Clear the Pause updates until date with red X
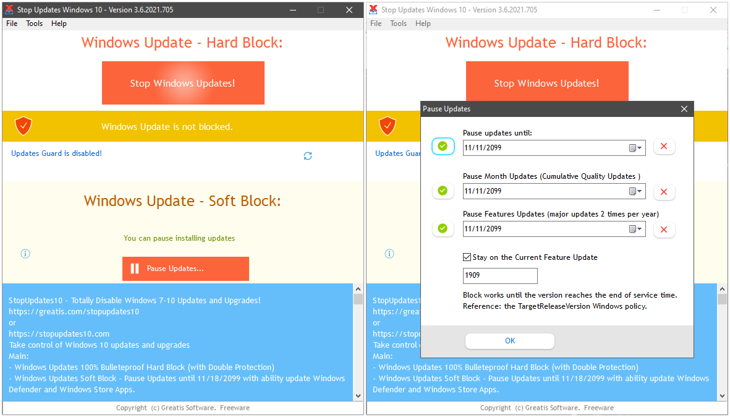Image resolution: width=730 pixels, height=417 pixels. point(664,146)
